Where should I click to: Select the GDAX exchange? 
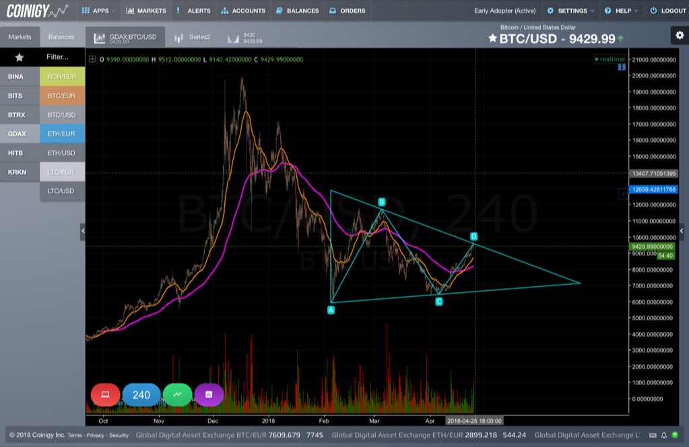click(x=20, y=133)
